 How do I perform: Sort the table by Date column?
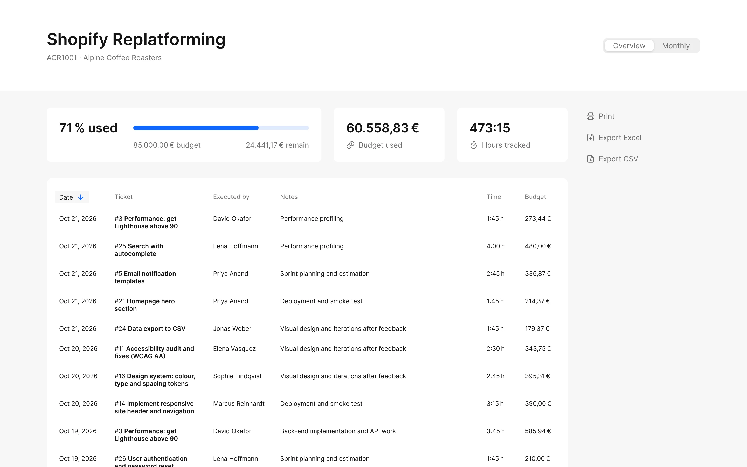click(x=72, y=197)
